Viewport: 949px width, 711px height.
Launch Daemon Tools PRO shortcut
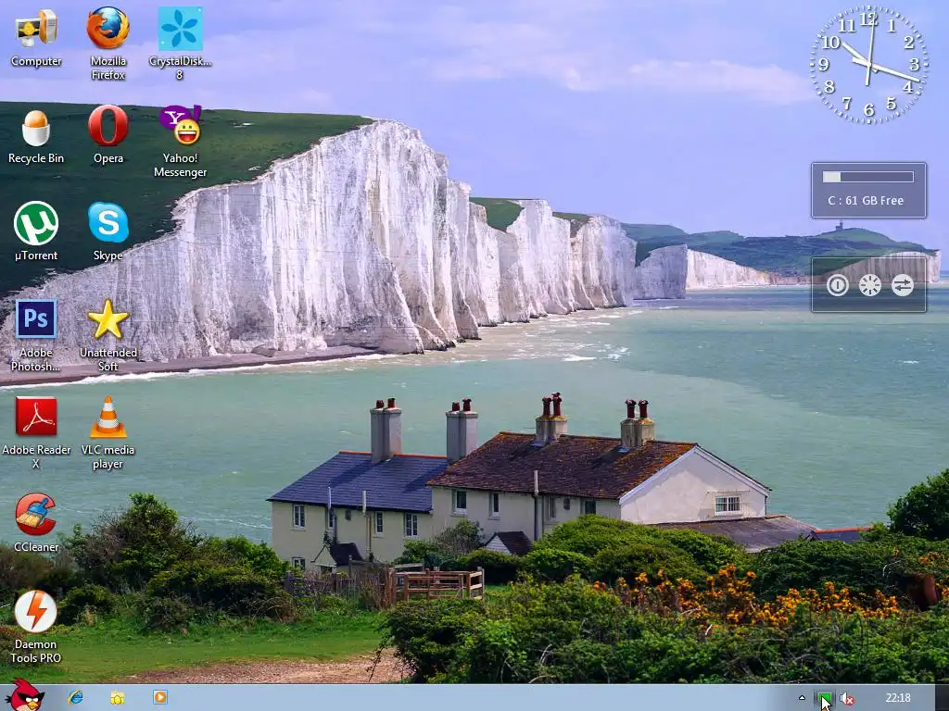tap(36, 627)
